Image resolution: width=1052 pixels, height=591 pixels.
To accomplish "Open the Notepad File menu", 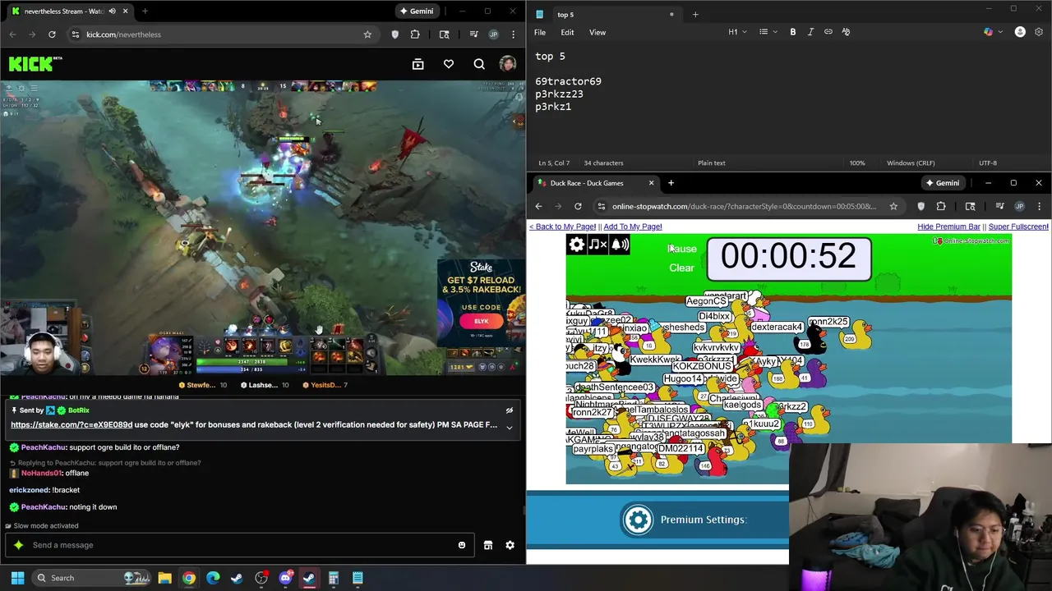I will [x=540, y=32].
